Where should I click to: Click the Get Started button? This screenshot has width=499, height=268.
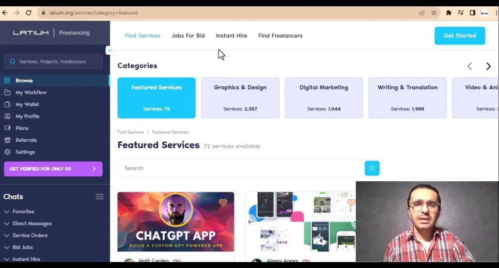pyautogui.click(x=459, y=36)
